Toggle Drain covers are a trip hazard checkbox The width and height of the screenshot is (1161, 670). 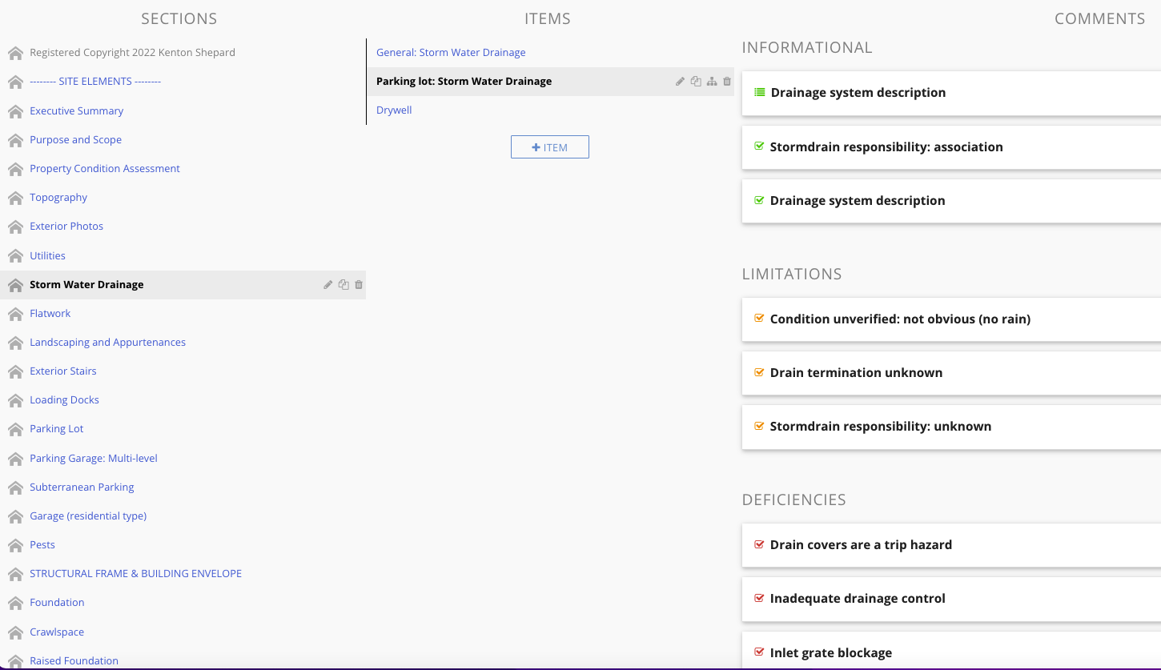click(760, 544)
